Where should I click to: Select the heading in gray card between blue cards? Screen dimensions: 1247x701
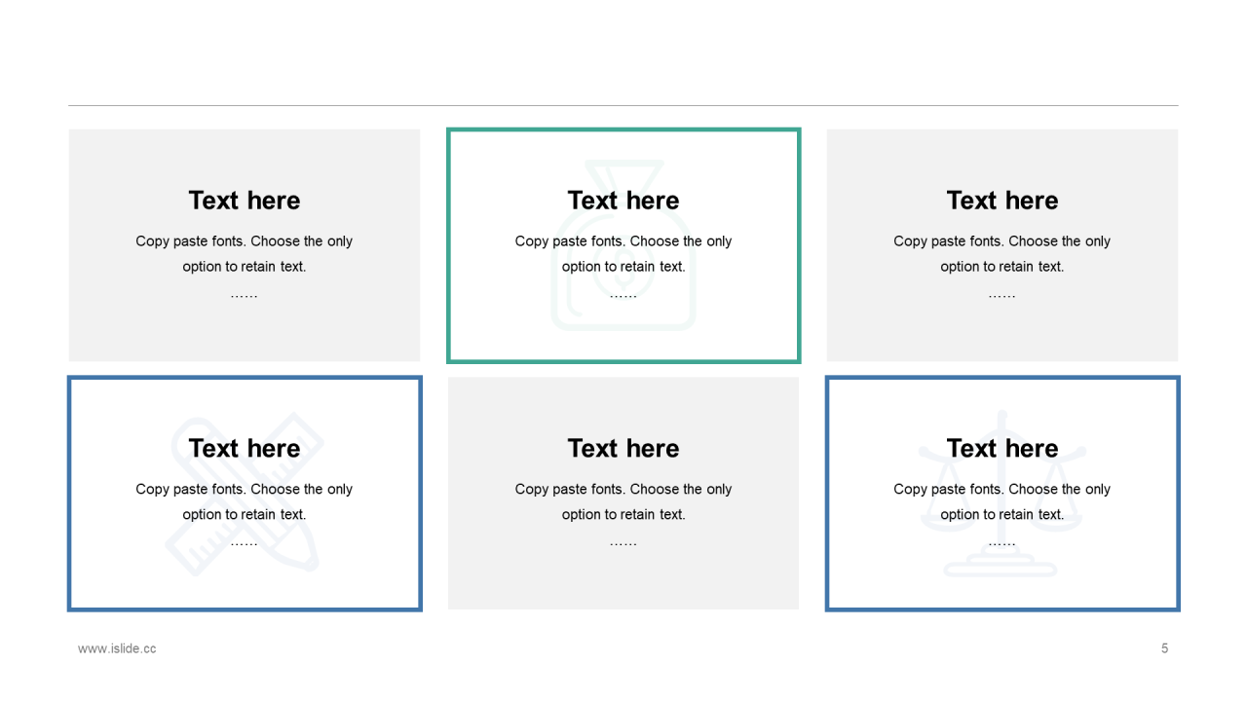(623, 449)
